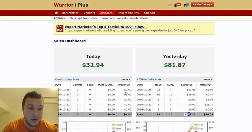This screenshot has width=252, height=132.
Task: Click the Deal of the Day badge icon
Action: 60,28
